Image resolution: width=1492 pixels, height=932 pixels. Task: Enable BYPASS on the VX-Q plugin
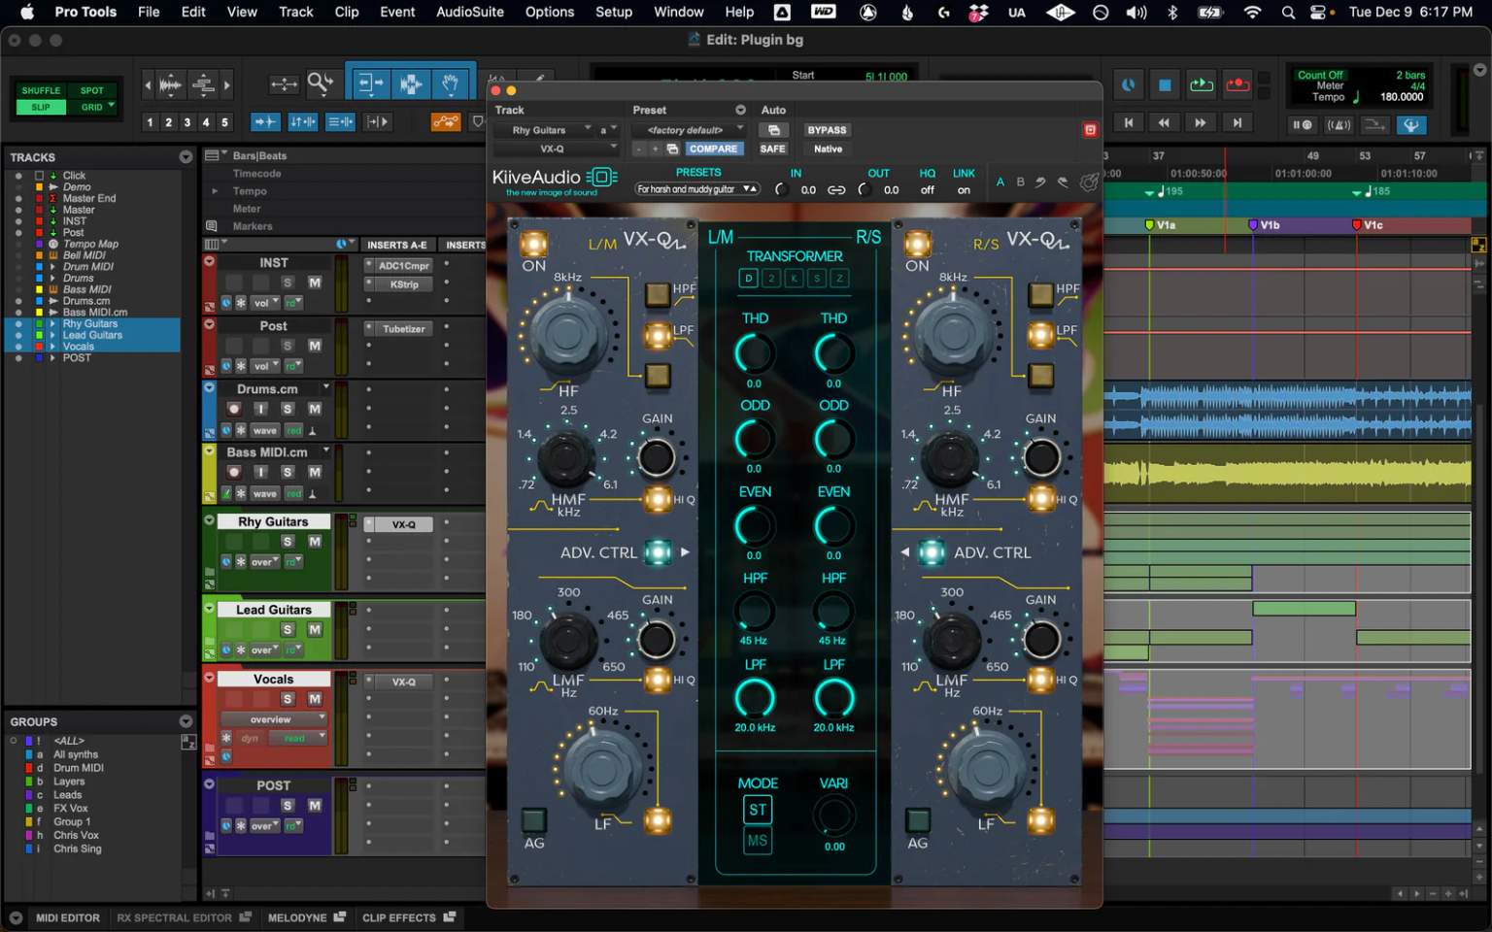(x=827, y=129)
